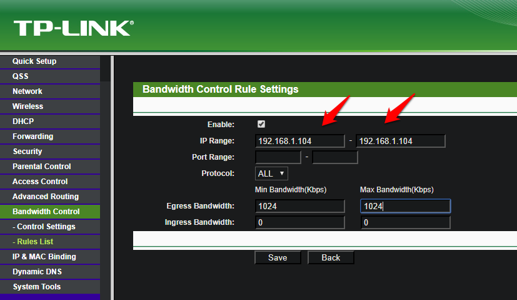517x300 pixels.
Task: Focus Ingress Min Bandwidth field
Action: [x=299, y=222]
